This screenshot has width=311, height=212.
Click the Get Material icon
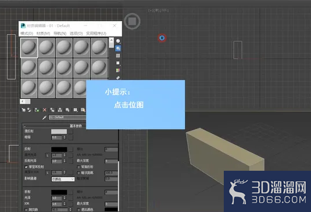pos(23,110)
